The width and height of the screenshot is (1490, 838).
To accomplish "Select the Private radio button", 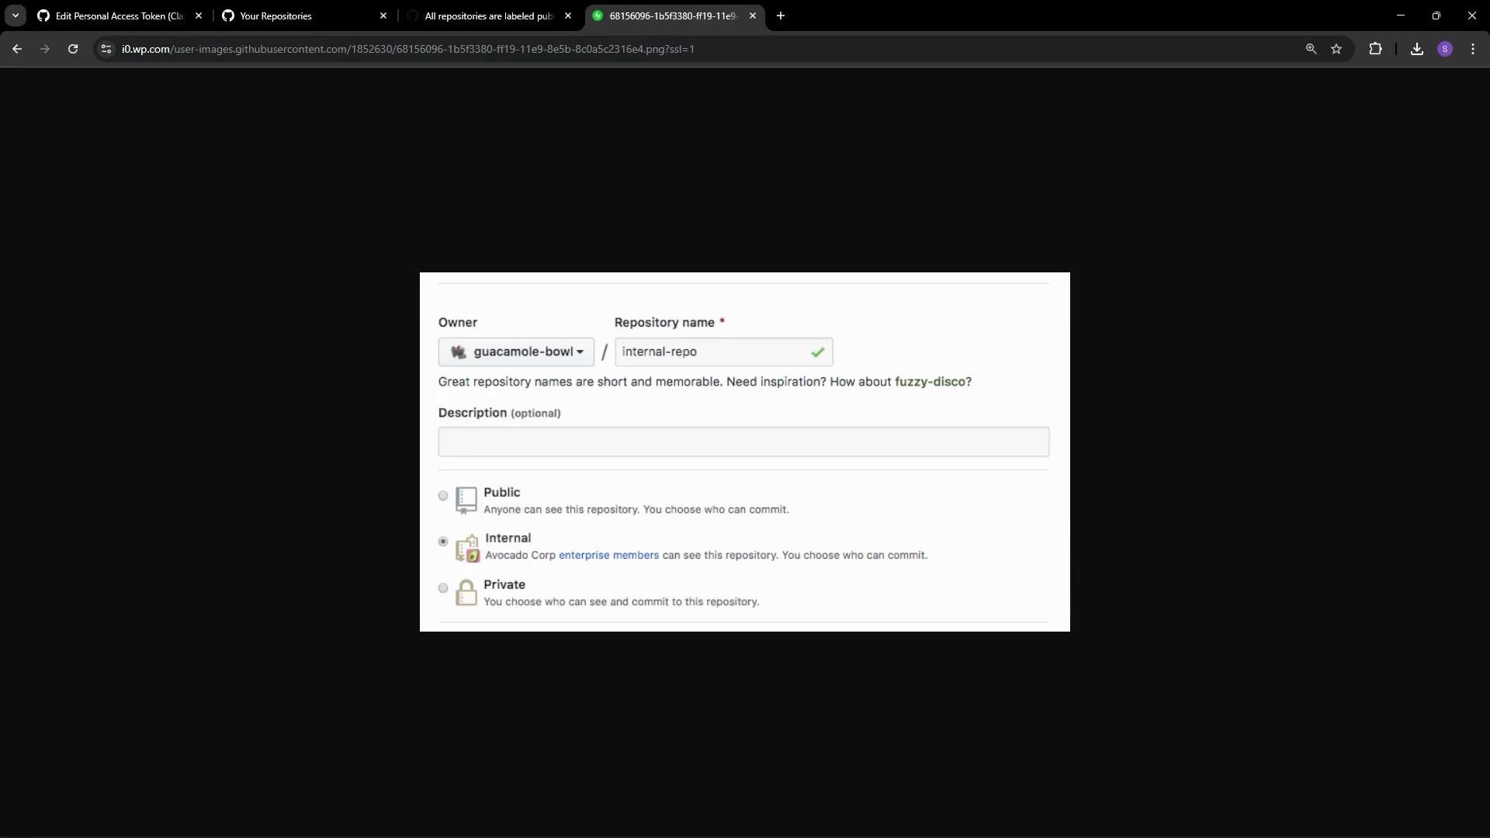I will pyautogui.click(x=443, y=588).
